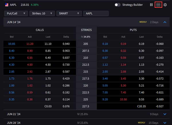Click strike 215 in the Strikes column

pyautogui.click(x=86, y=72)
